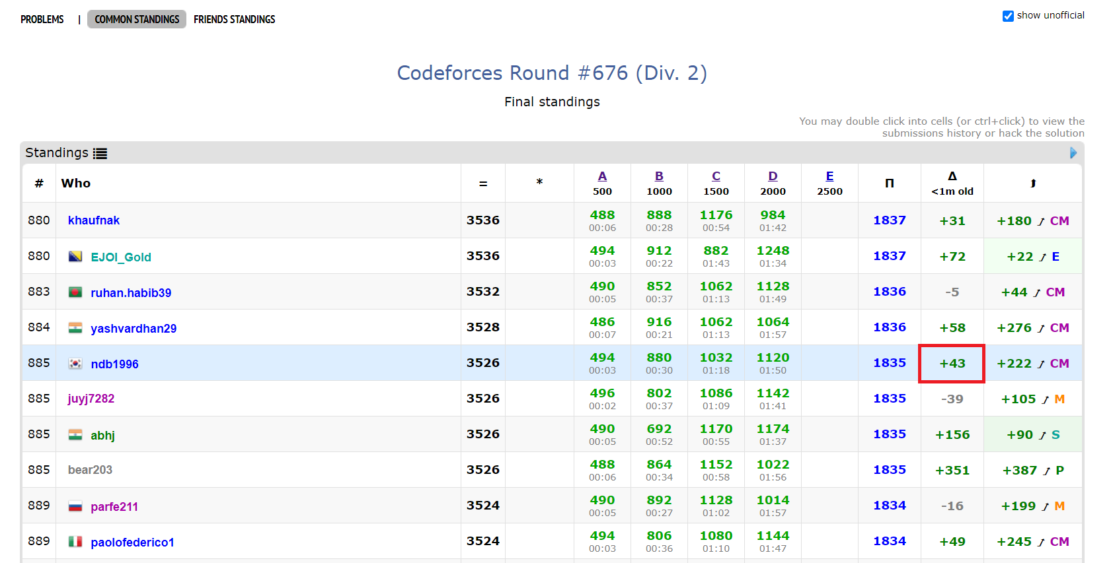Click paolofederico1's Italy flag icon
1113x563 pixels.
(x=75, y=541)
